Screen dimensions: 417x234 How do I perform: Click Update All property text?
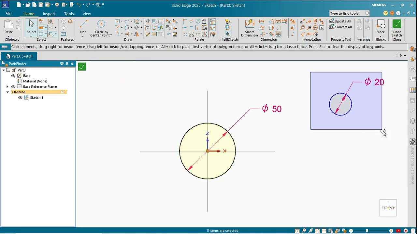click(x=340, y=21)
